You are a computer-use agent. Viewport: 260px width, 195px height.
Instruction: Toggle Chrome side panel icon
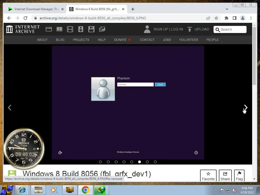tap(234, 18)
